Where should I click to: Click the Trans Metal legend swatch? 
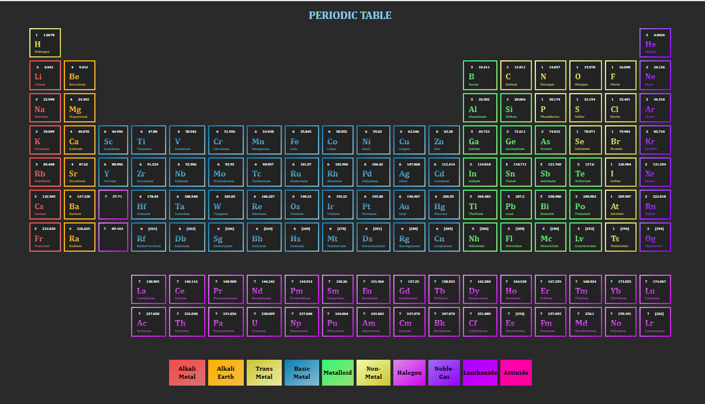(x=264, y=373)
